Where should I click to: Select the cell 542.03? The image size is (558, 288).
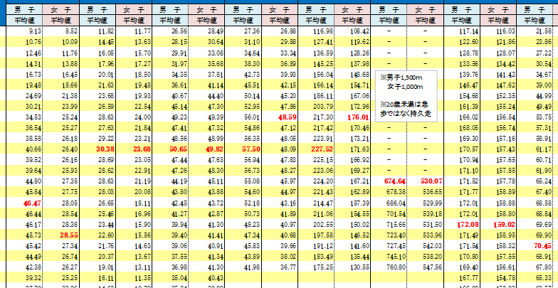[x=433, y=245]
